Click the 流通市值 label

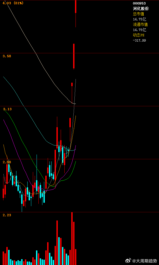(140, 24)
